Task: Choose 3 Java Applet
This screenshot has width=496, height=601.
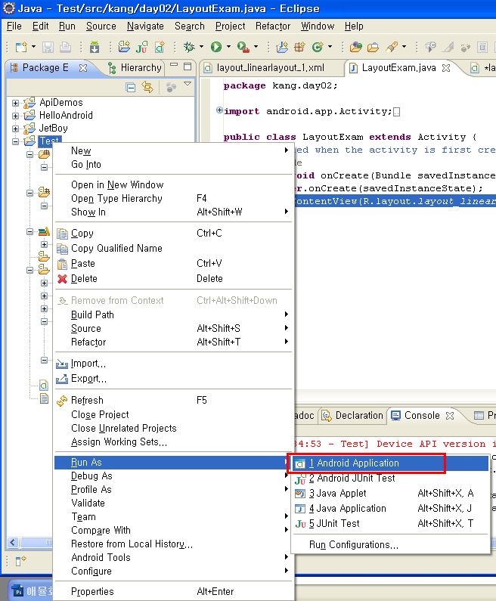Action: (390, 494)
